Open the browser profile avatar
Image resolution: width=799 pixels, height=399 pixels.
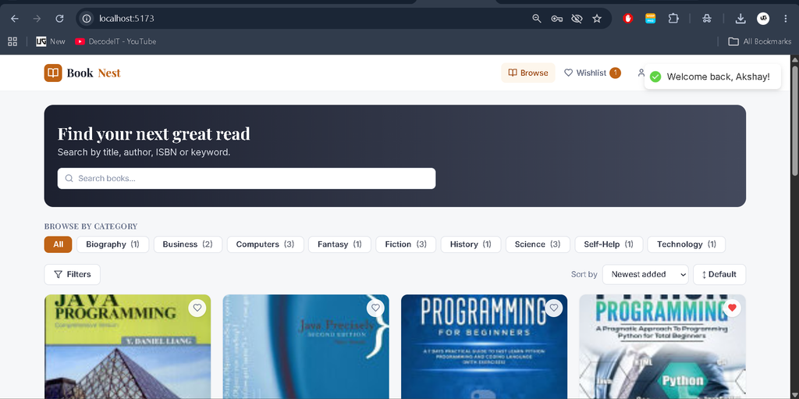point(763,19)
